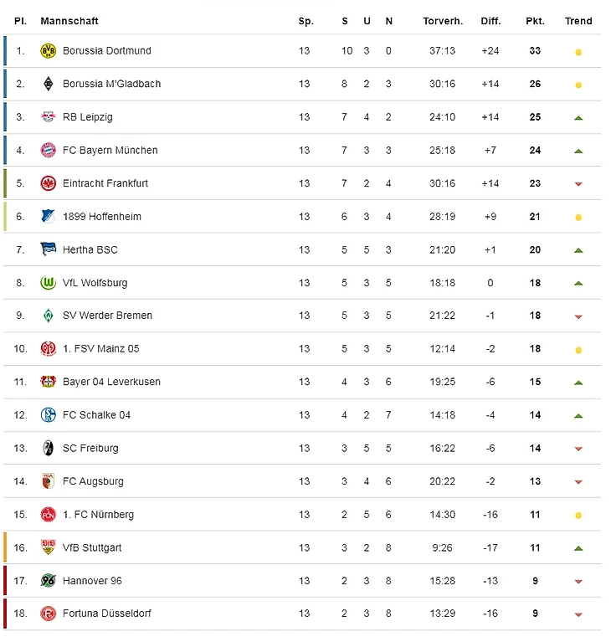
Task: Click Hertha BSC's points value 20
Action: [535, 249]
